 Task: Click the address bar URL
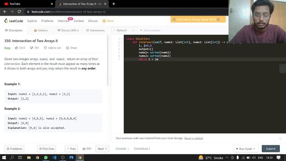(68, 12)
